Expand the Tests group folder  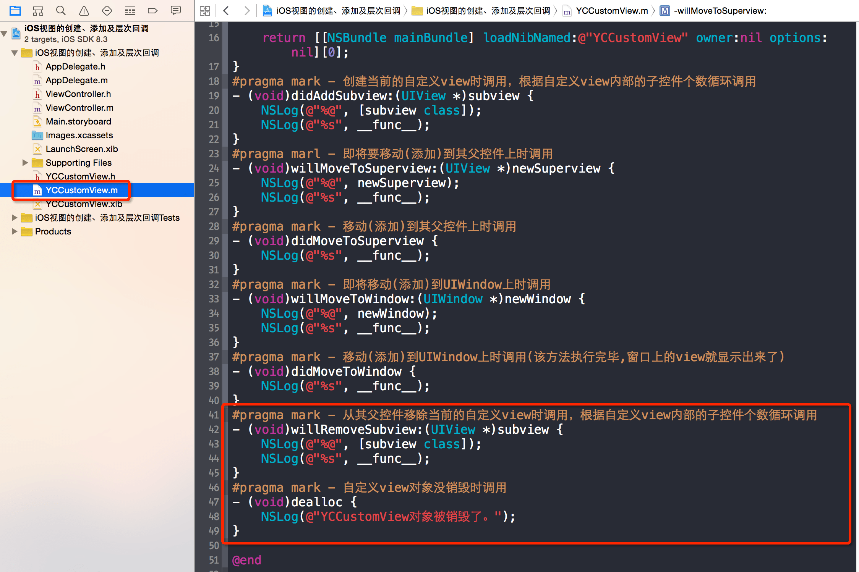[x=15, y=218]
